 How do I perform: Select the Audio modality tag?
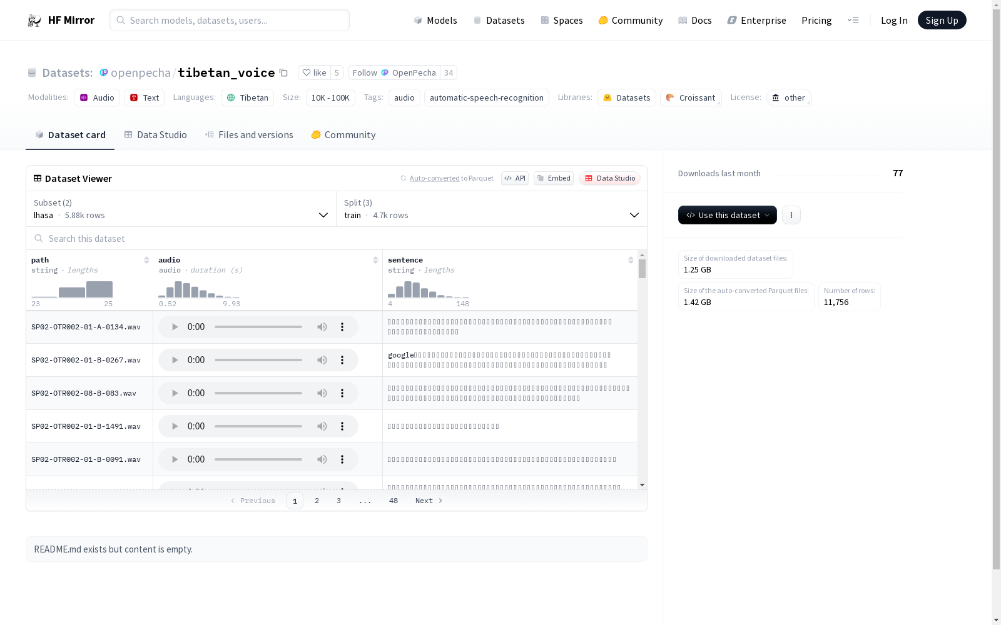click(97, 97)
